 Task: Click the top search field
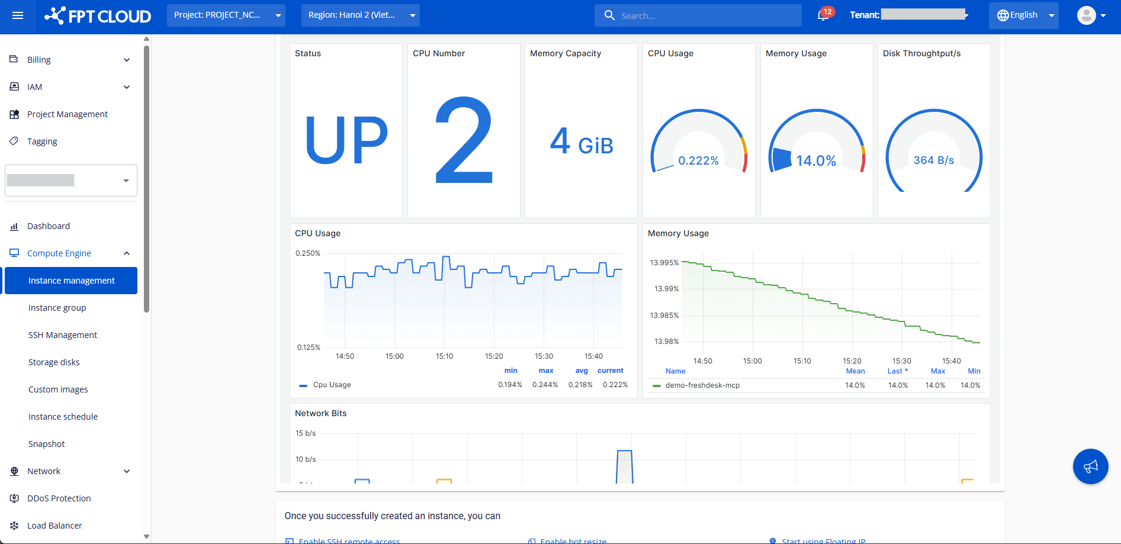(705, 16)
